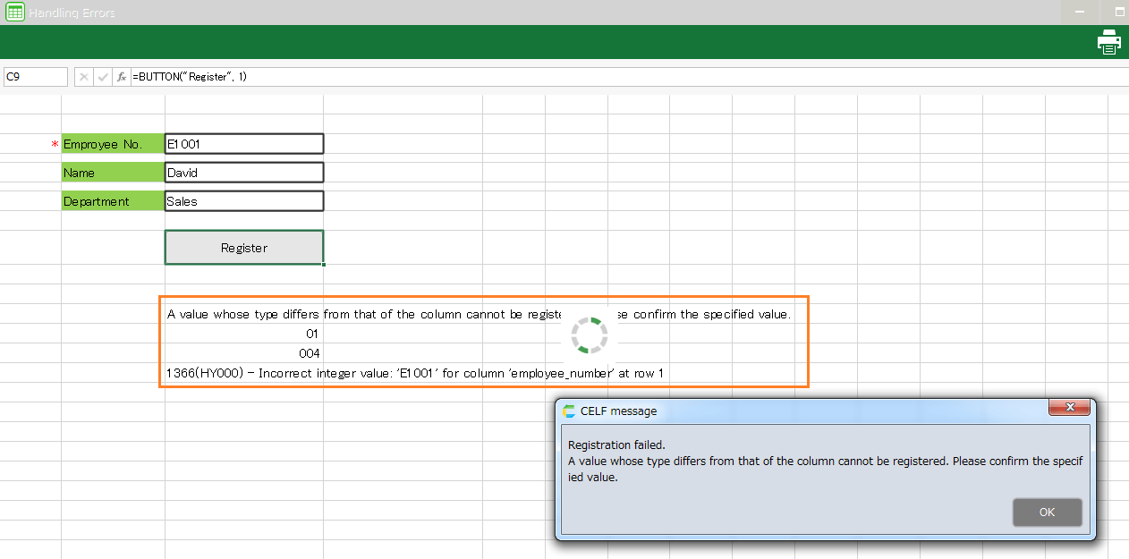Click the Handling Errors spreadsheet app icon
Screen dimensions: 1129x559
tap(15, 13)
